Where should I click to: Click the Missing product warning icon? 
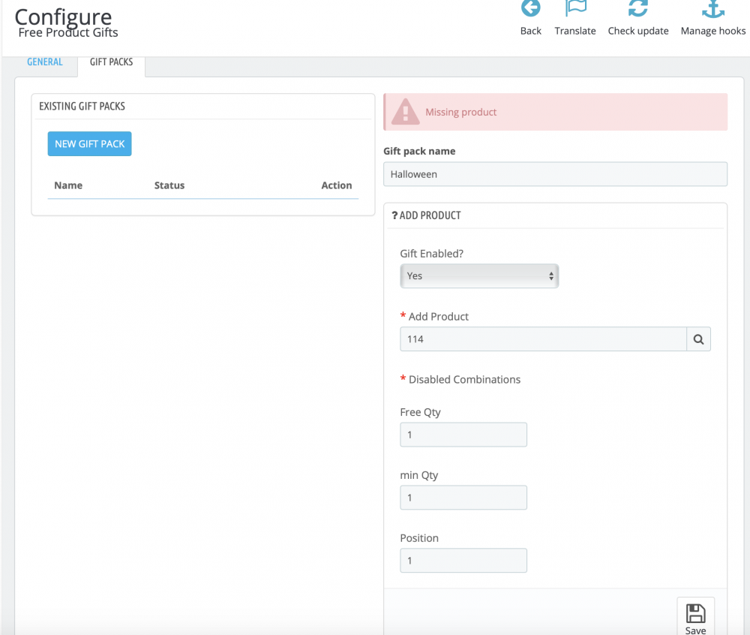click(406, 112)
